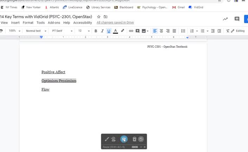Click the insert link icon
Image resolution: width=248 pixels, height=152 pixels.
click(131, 31)
